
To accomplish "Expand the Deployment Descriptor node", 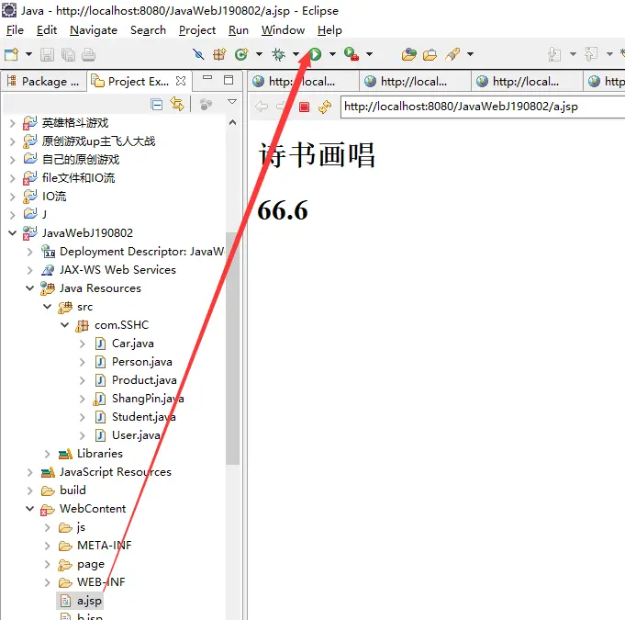I will 30,252.
